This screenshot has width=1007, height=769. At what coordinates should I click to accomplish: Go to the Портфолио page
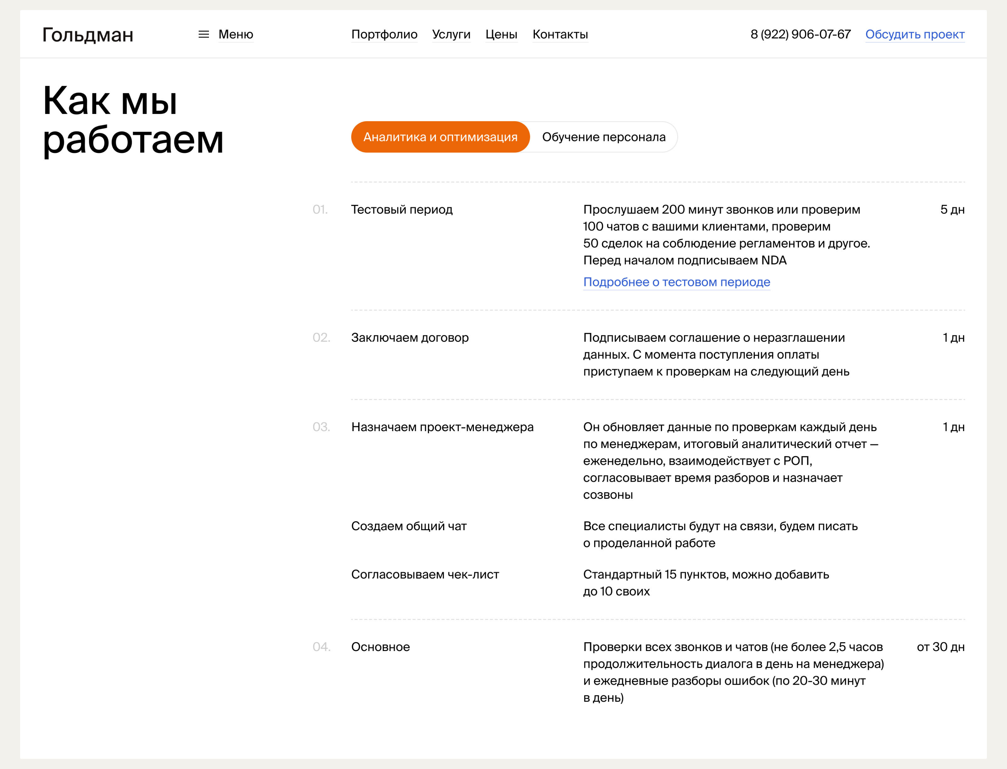coord(384,34)
